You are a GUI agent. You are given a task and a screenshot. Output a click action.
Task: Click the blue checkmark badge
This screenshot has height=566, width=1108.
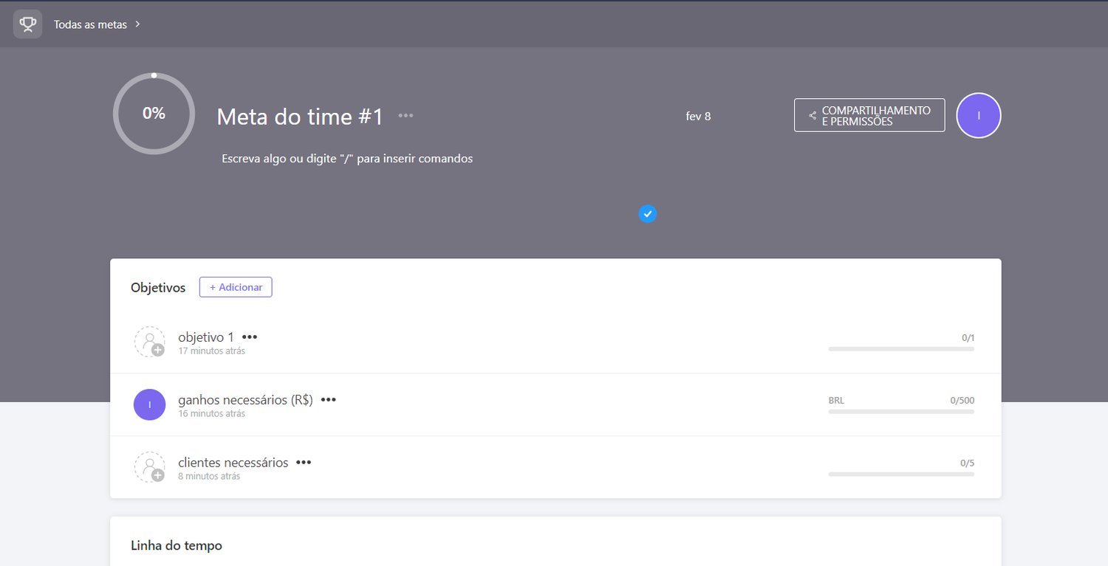[x=648, y=214]
